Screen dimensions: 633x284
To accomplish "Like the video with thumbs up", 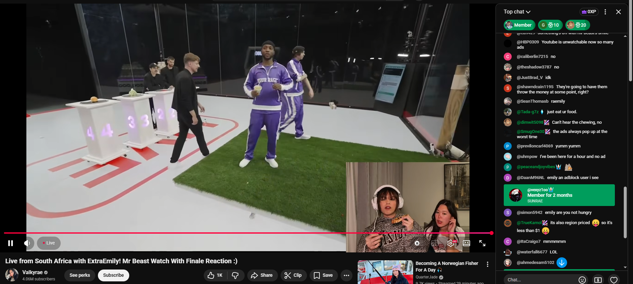I will [x=215, y=275].
